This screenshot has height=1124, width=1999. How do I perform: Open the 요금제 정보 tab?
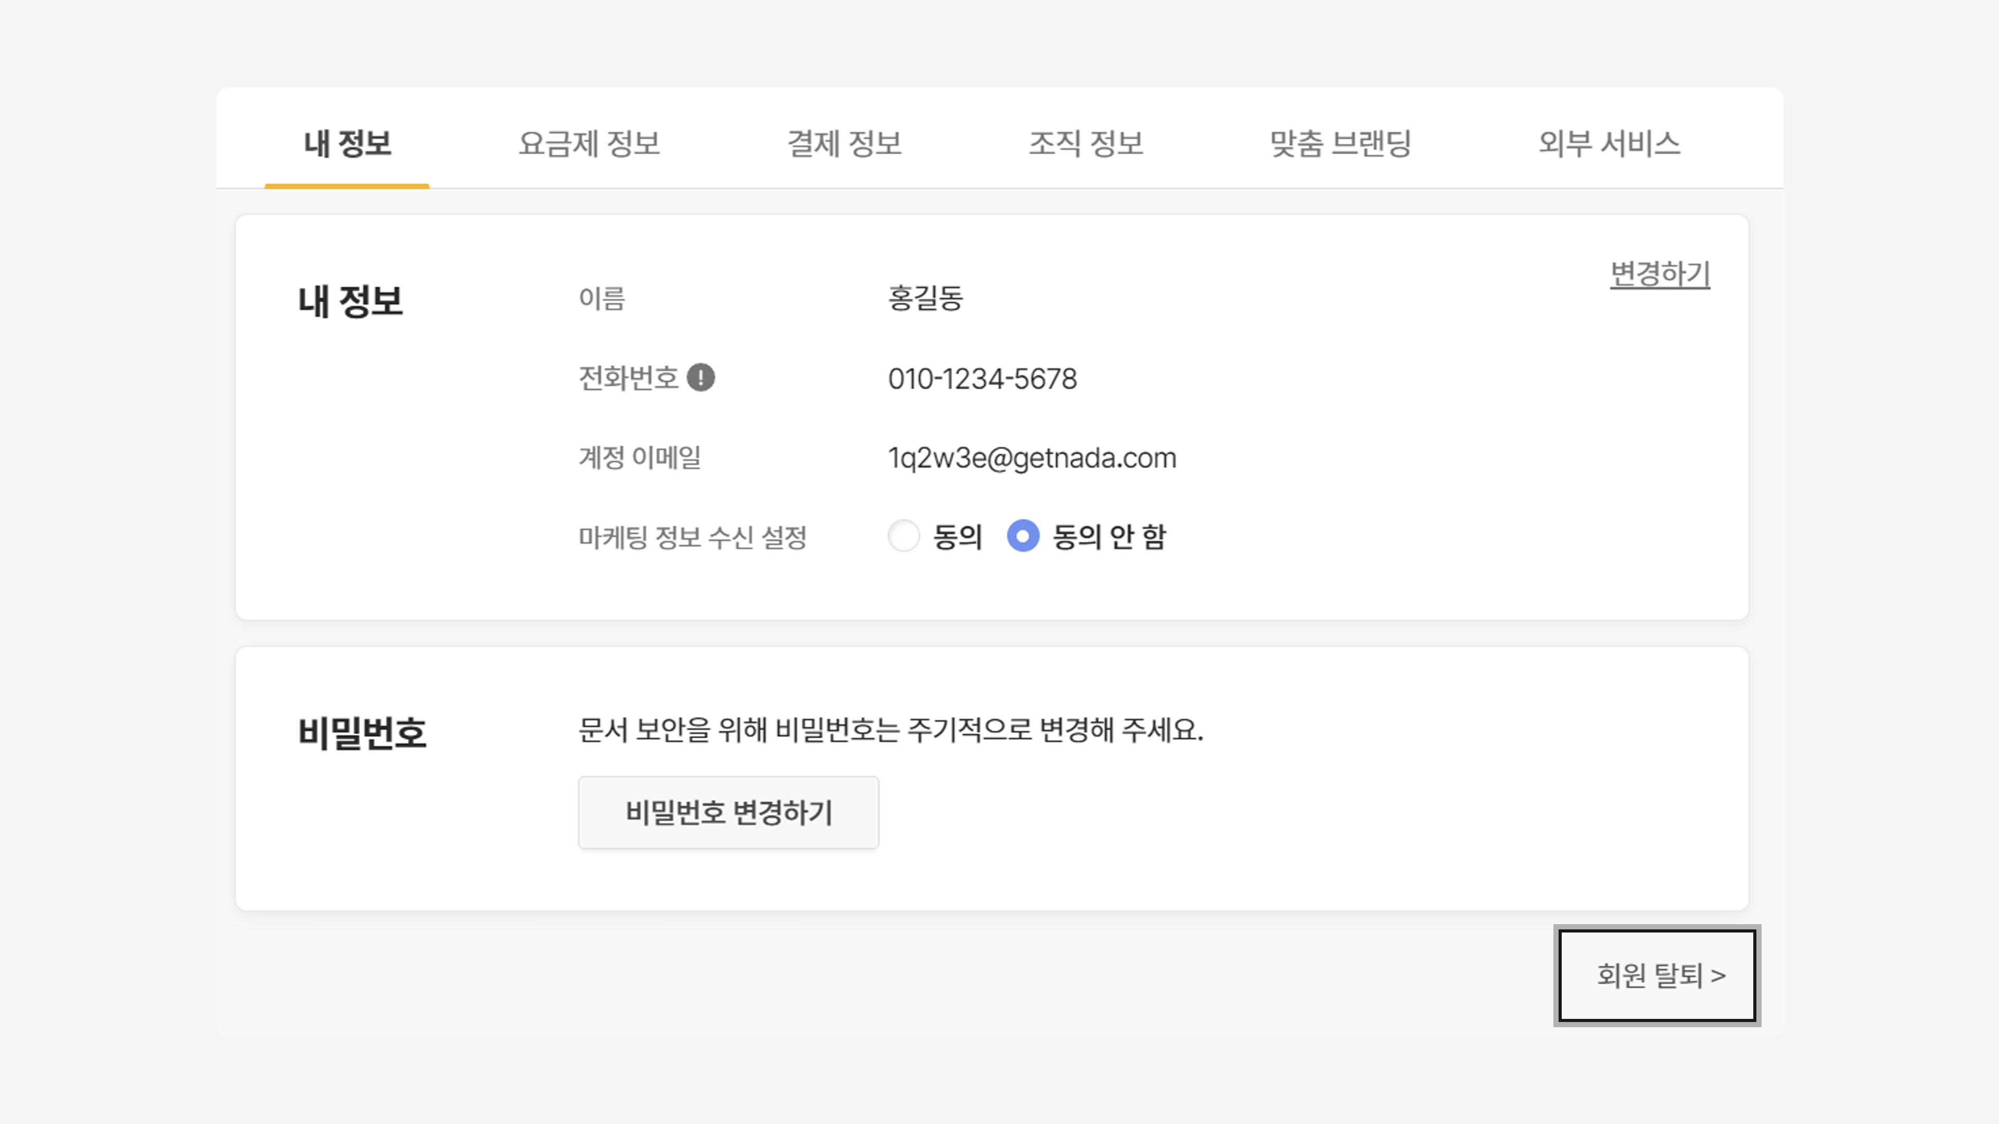pos(589,144)
